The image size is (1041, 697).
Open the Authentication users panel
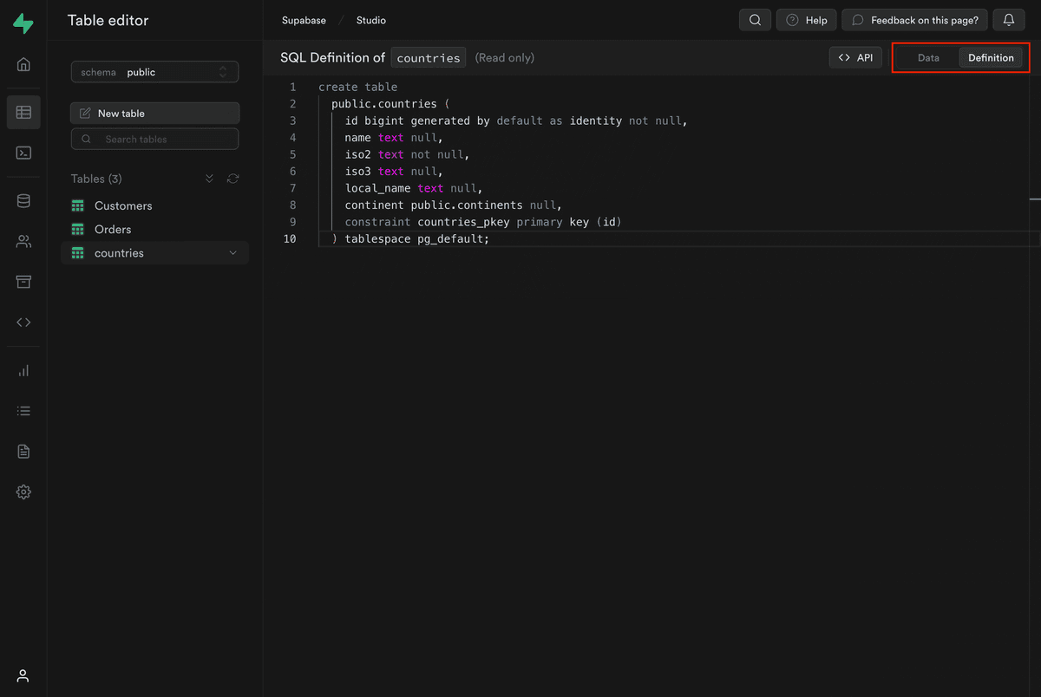(23, 241)
